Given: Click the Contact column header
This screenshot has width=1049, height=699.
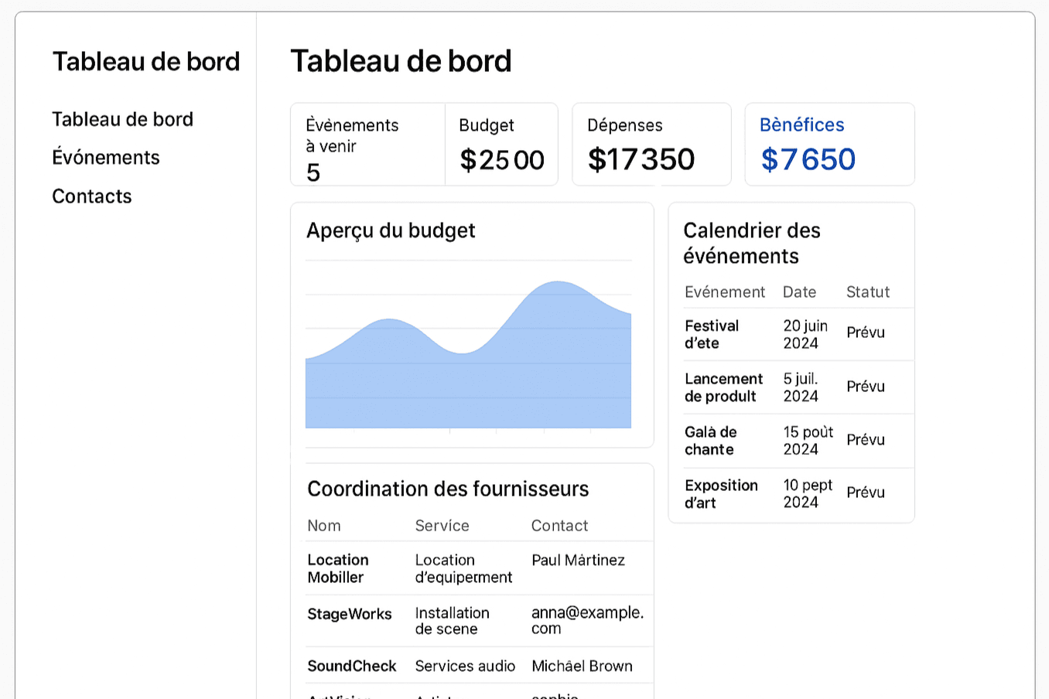Looking at the screenshot, I should tap(559, 526).
